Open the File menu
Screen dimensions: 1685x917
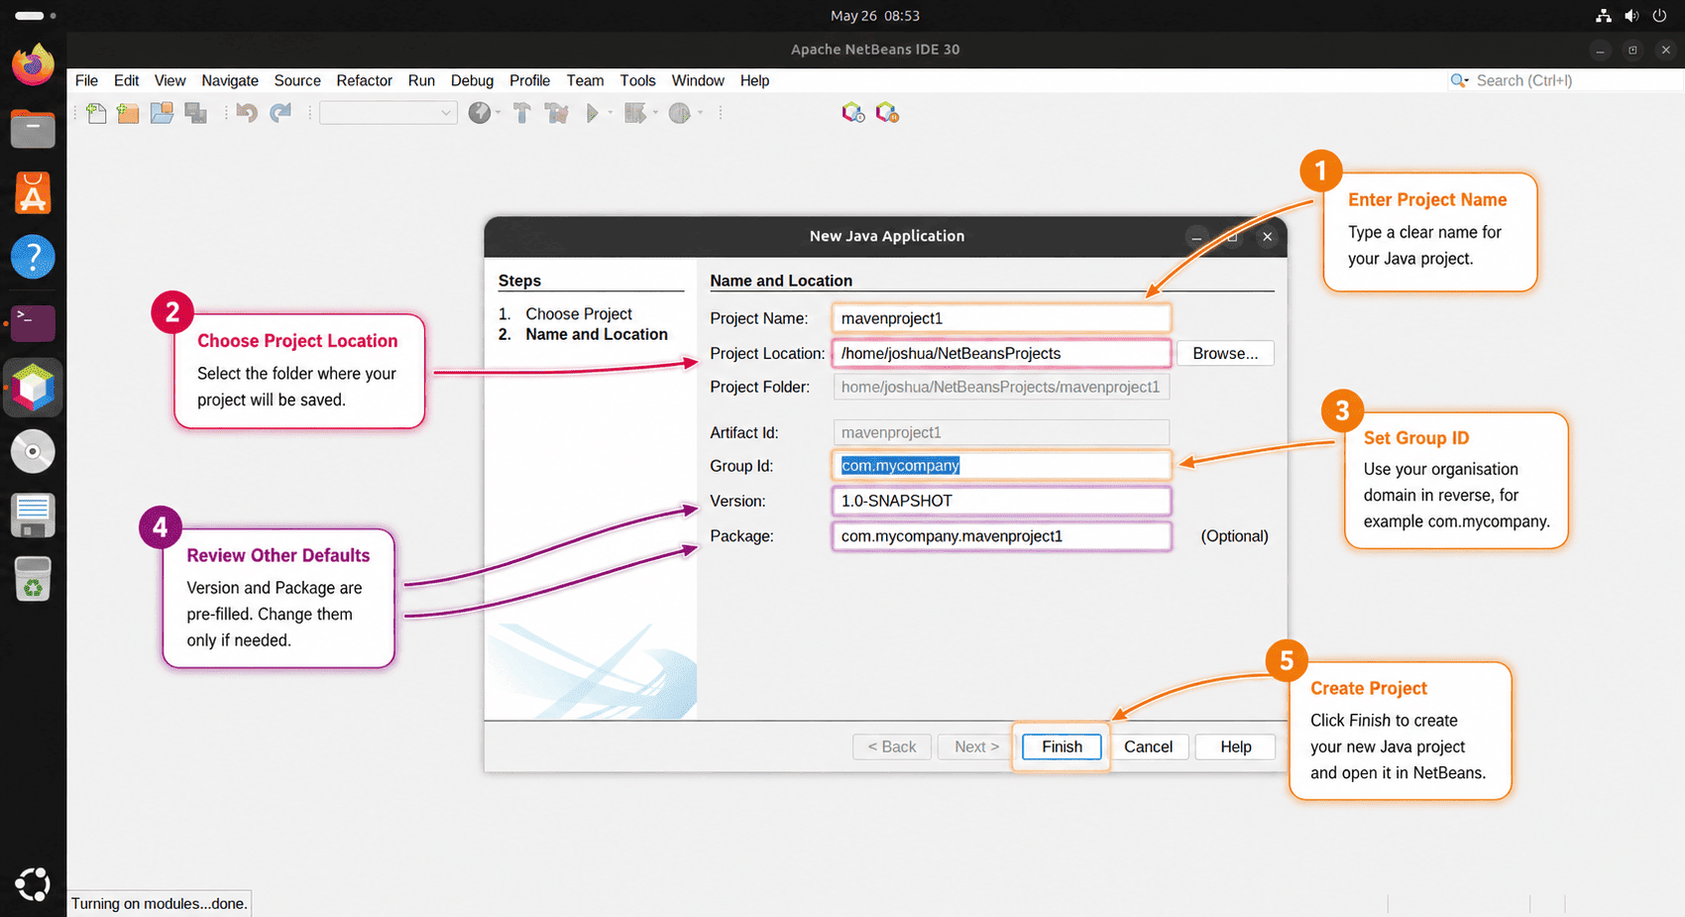(x=86, y=80)
